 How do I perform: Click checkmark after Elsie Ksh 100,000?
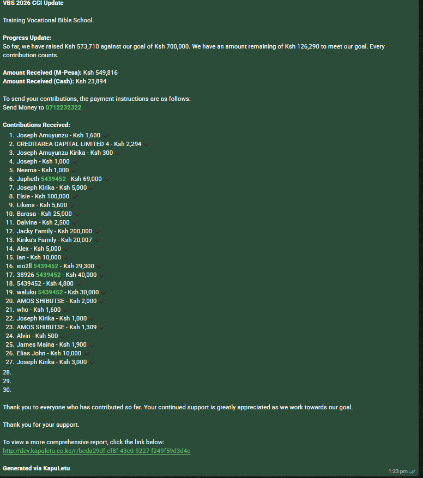coord(75,196)
